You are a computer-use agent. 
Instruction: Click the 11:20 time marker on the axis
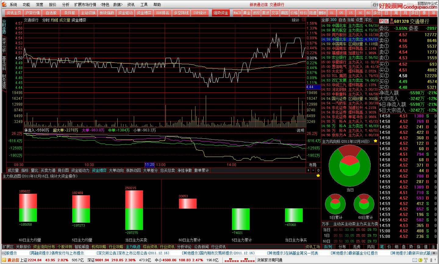[x=149, y=165]
